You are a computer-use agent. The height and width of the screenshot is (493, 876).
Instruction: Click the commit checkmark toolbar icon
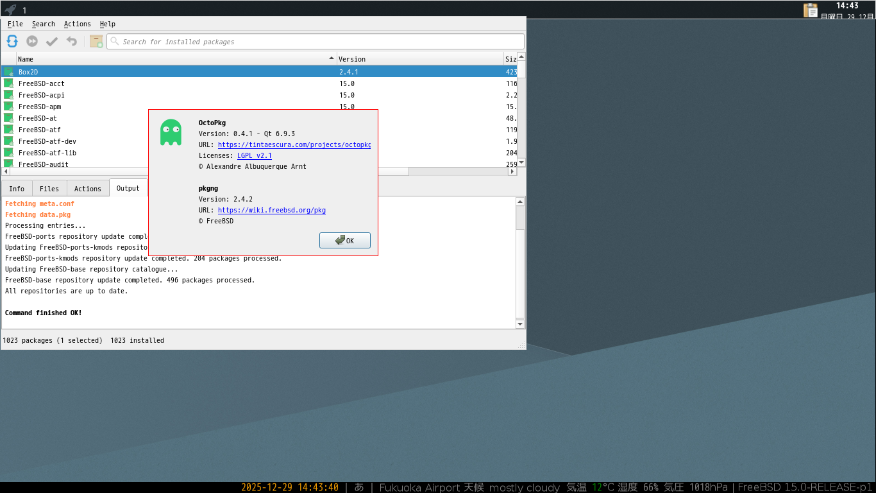coord(52,41)
